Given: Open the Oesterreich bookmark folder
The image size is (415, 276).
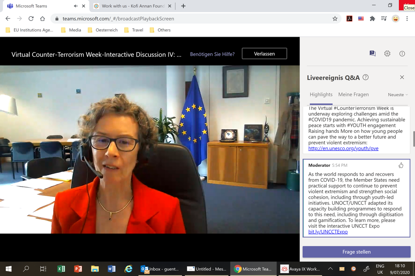Looking at the screenshot, I should tap(103, 30).
